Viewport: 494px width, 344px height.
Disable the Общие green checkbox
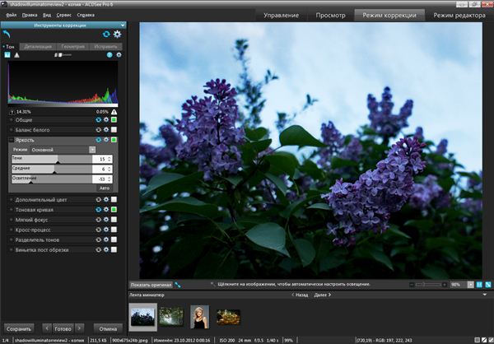pos(114,120)
